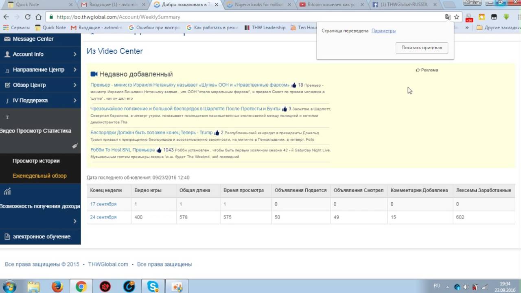Reload the page with the refresh icon
Image resolution: width=521 pixels, height=293 pixels.
[x=28, y=17]
